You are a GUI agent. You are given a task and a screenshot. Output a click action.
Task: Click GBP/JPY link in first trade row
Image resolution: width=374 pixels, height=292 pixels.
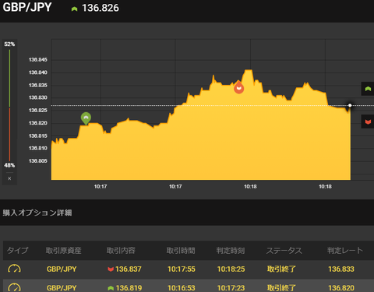[x=62, y=269]
